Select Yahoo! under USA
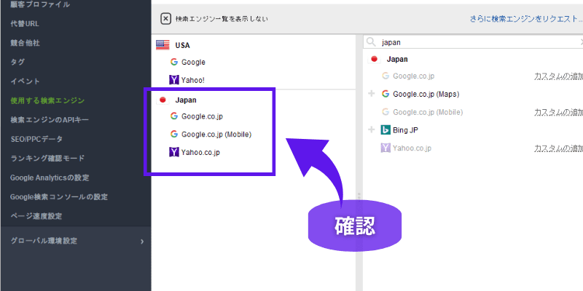This screenshot has height=291, width=583. coord(193,80)
